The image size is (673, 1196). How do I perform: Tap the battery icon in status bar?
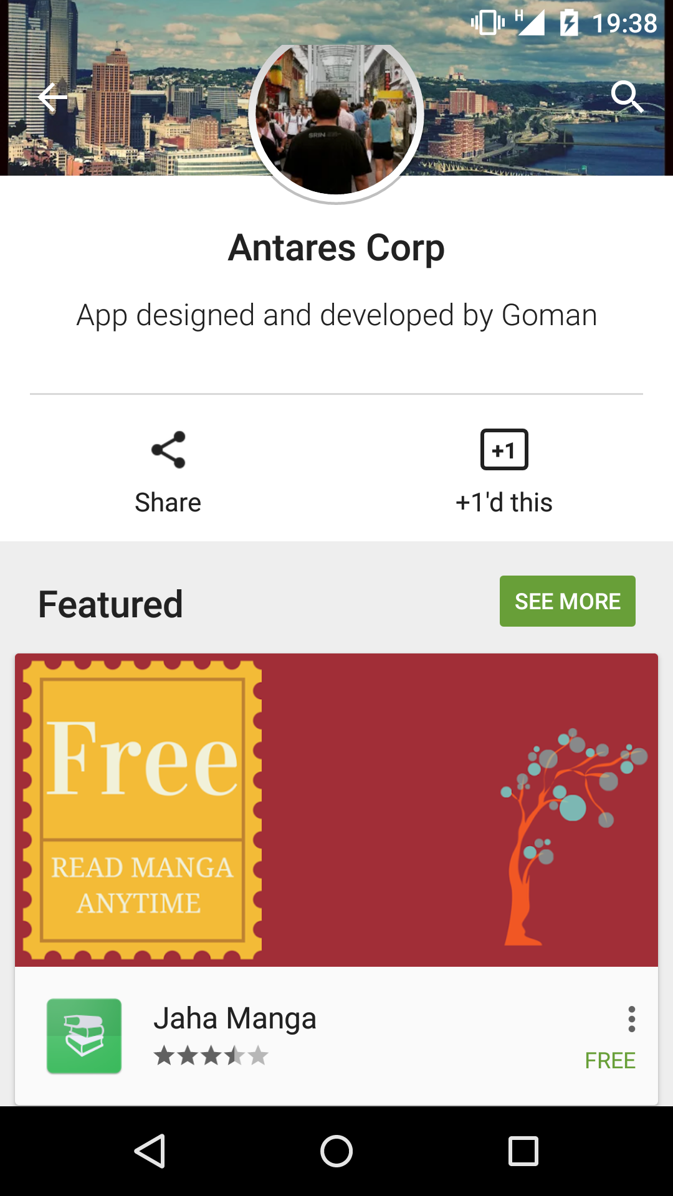pyautogui.click(x=568, y=23)
